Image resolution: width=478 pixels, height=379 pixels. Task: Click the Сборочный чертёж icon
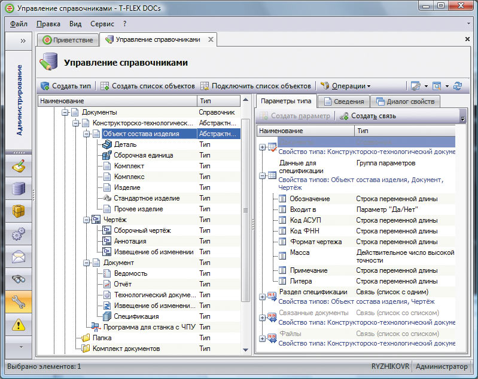106,230
